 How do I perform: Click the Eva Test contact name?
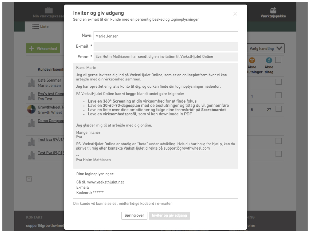pos(45,99)
